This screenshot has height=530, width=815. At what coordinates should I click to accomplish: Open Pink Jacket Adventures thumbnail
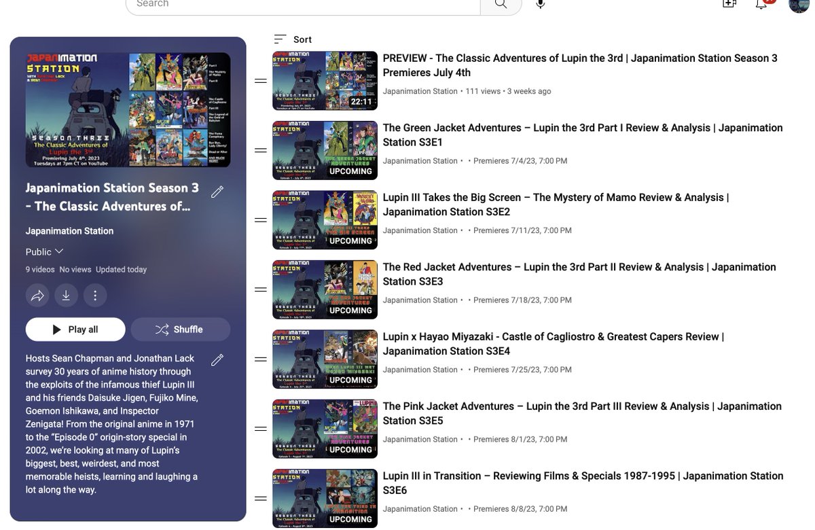(x=325, y=429)
